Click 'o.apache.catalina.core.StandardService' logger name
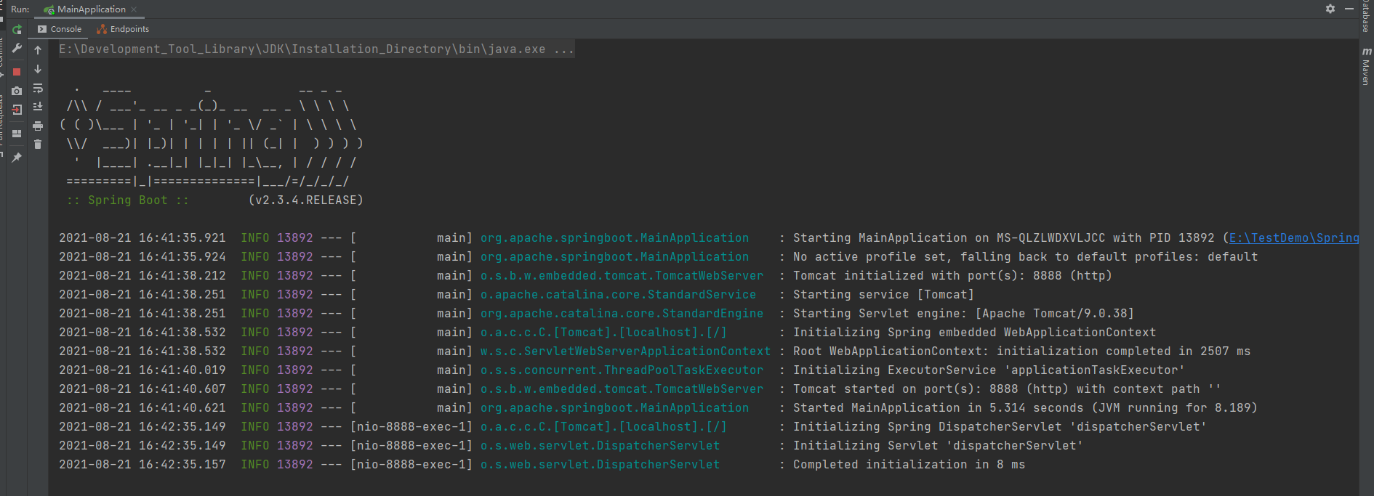 click(618, 295)
